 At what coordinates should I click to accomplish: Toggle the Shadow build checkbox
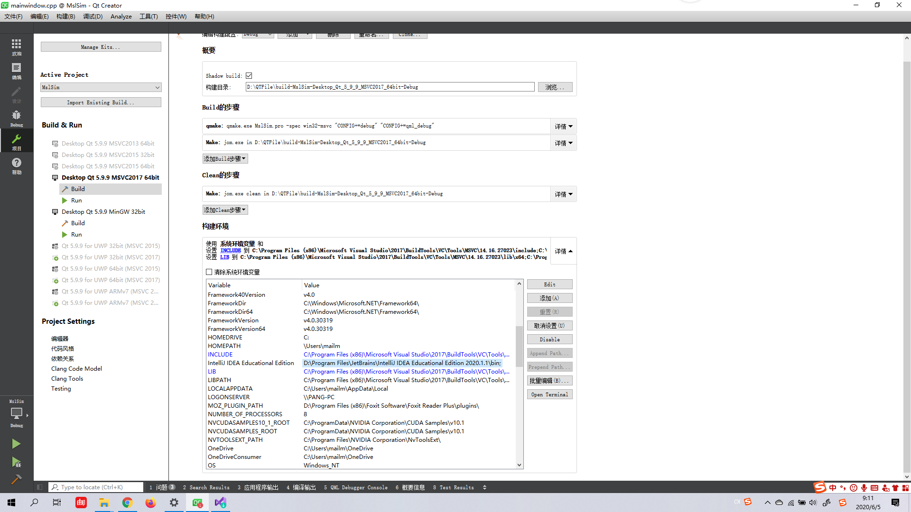pyautogui.click(x=249, y=76)
